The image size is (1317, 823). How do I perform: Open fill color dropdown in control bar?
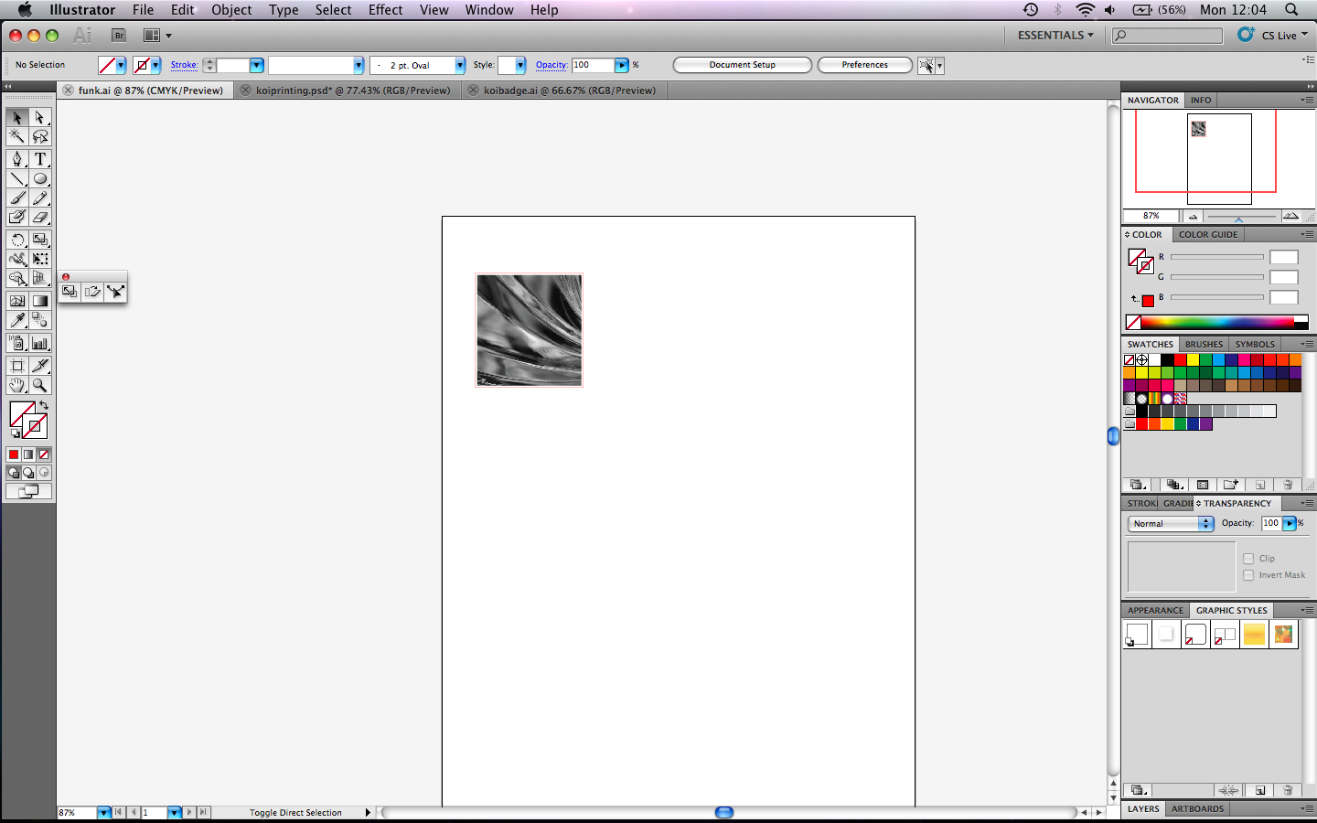tap(121, 65)
